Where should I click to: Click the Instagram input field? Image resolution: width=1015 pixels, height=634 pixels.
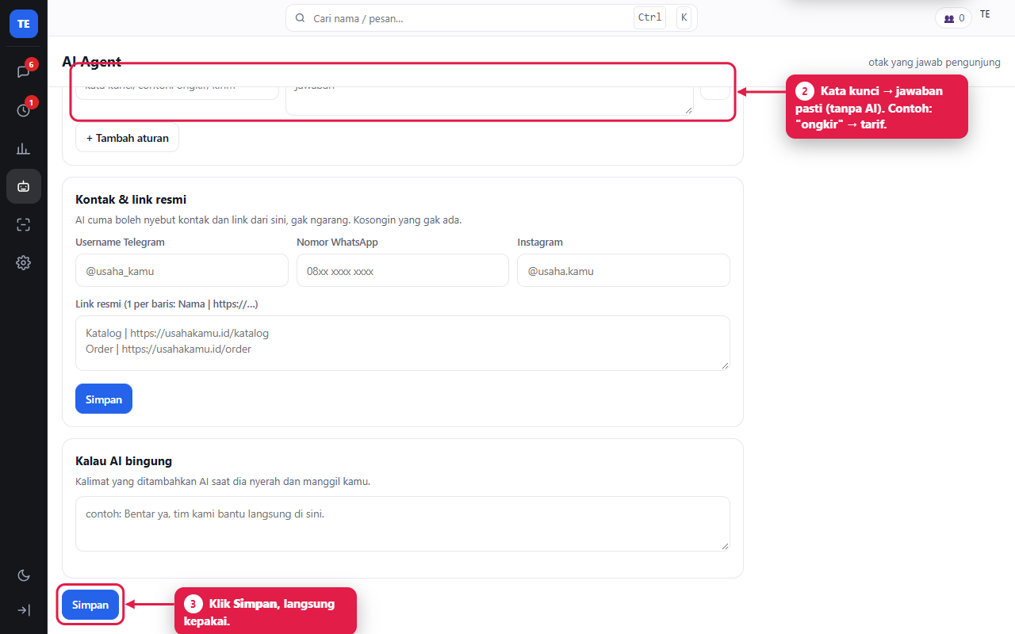click(623, 270)
